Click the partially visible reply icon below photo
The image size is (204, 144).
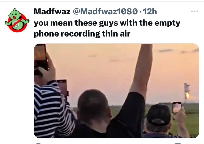click(38, 143)
